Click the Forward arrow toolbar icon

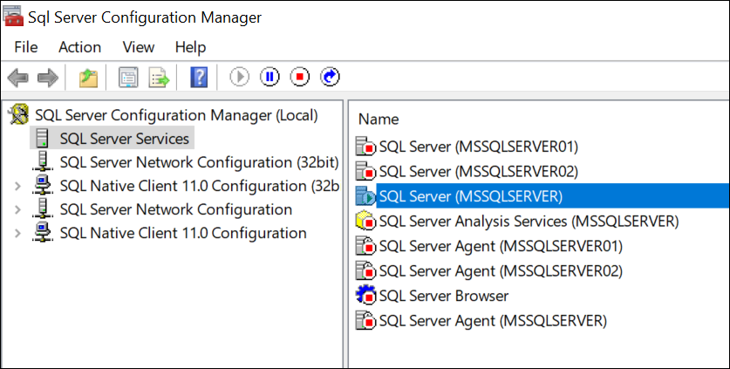(47, 79)
